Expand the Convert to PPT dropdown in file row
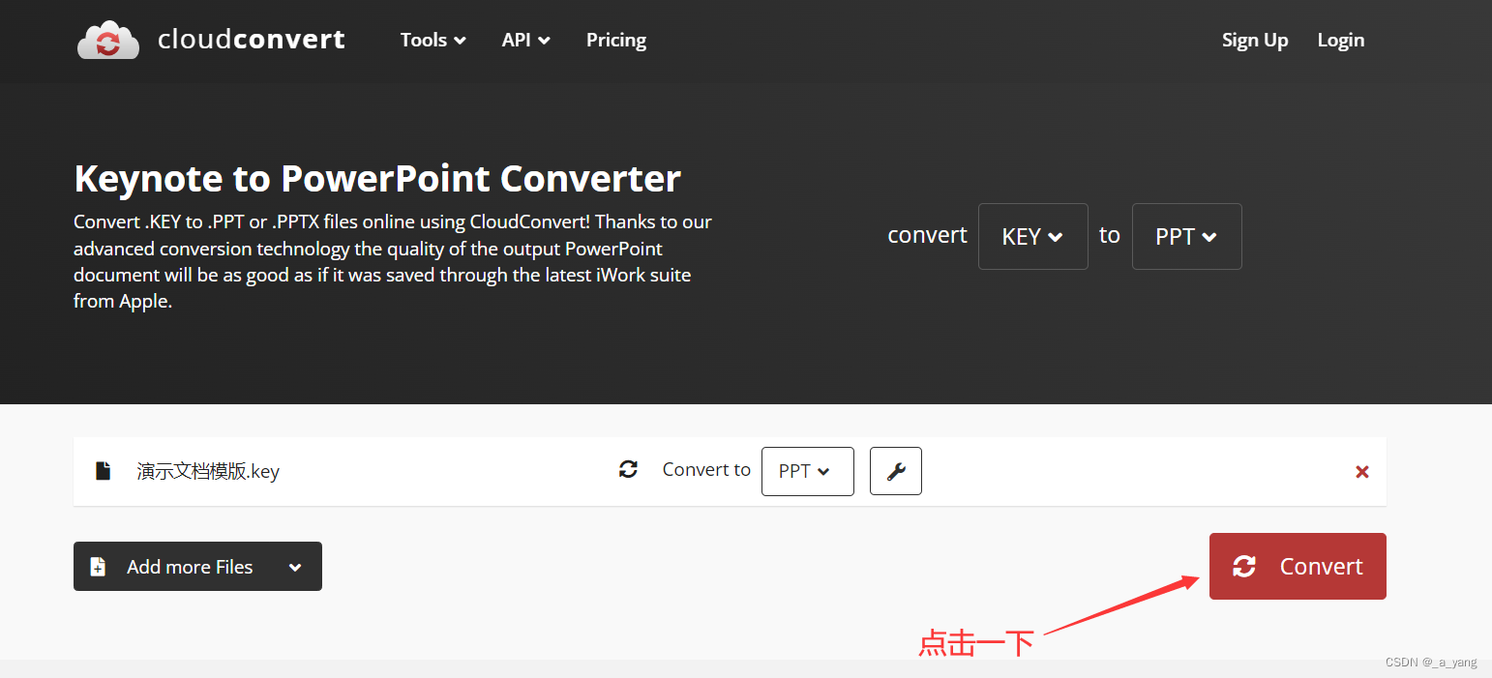The image size is (1492, 678). [x=808, y=471]
